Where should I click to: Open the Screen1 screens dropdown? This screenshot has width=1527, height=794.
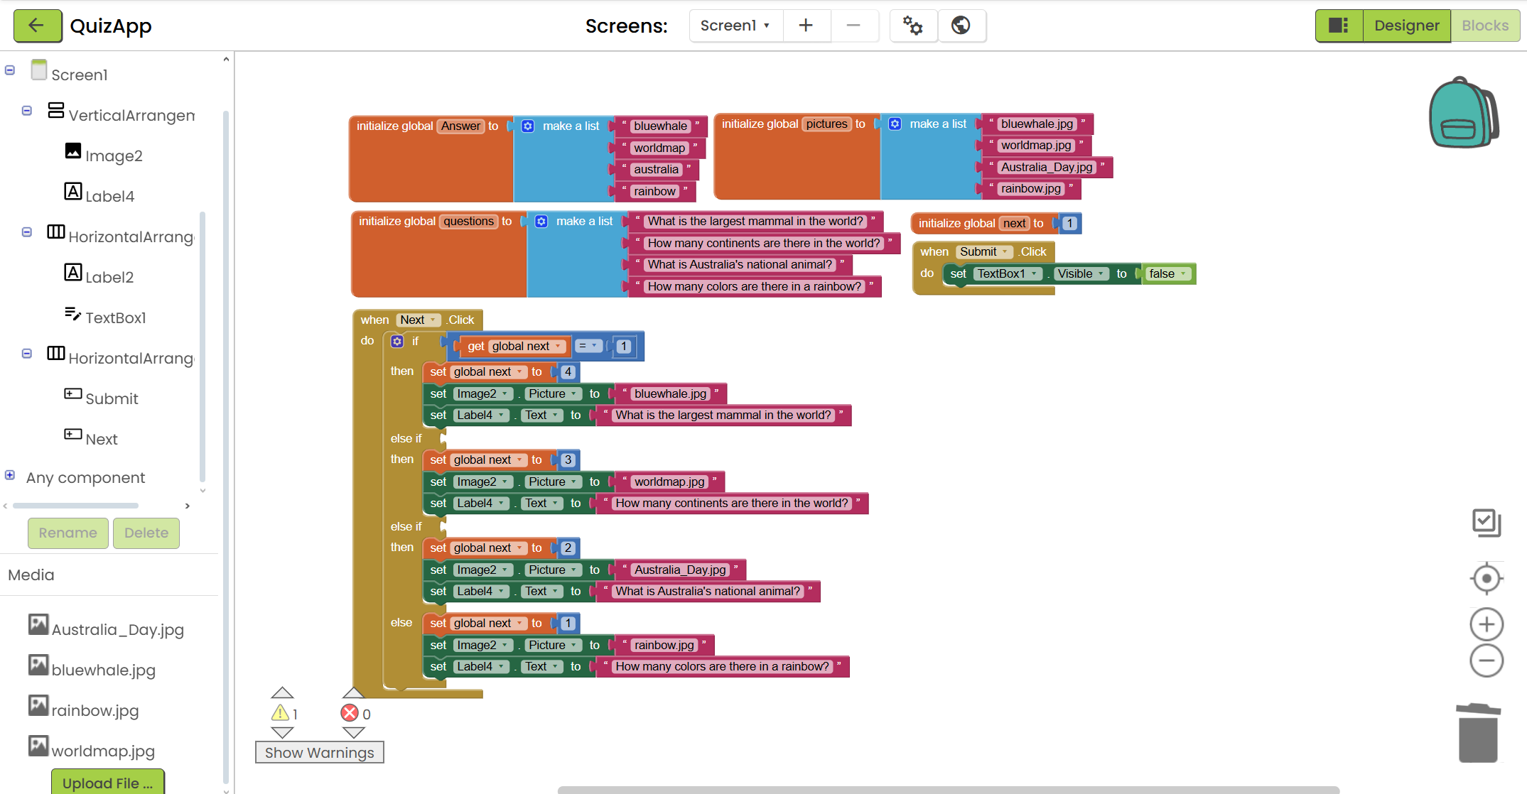click(735, 26)
